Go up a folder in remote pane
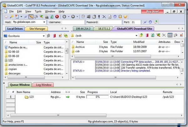The height and width of the screenshot is (127, 188). 141,35
